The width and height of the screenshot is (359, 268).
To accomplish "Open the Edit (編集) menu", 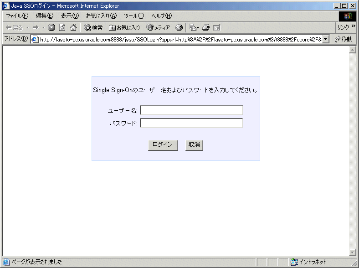I will click(44, 16).
